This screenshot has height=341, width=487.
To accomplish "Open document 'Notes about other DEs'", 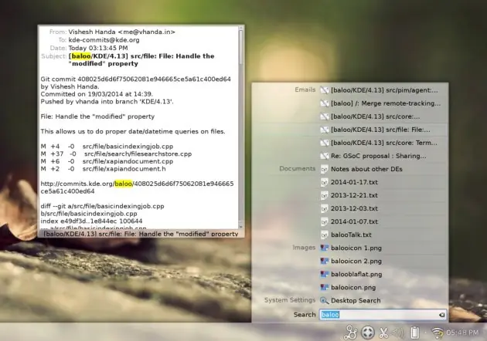I will (x=366, y=169).
